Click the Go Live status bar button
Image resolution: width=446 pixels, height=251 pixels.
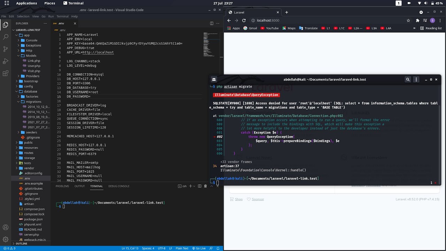[199, 248]
